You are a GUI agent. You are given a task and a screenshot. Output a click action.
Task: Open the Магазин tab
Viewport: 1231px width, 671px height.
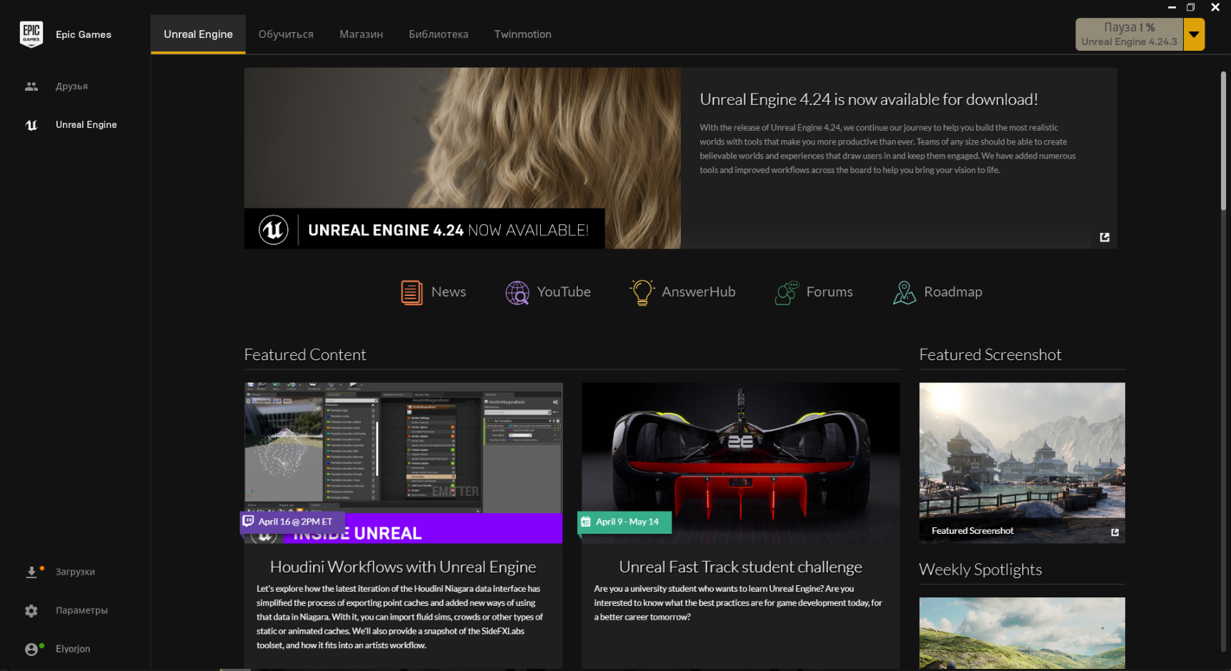[362, 34]
